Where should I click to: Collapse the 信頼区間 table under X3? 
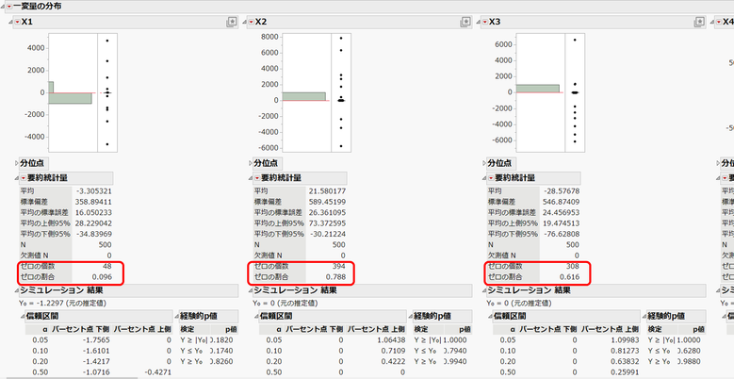491,316
